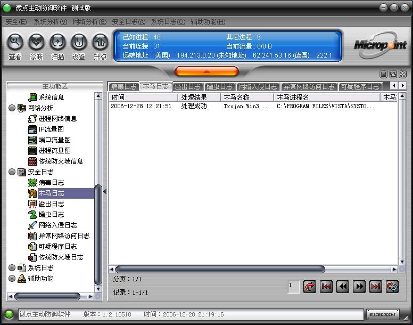Switch to the 溢出日志 tab
The width and height of the screenshot is (413, 325).
188,87
